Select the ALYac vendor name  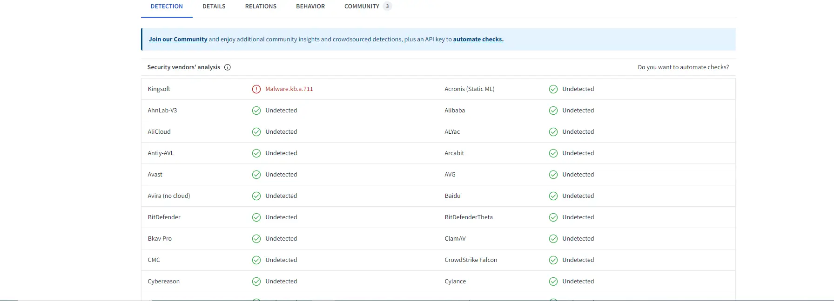(x=452, y=132)
